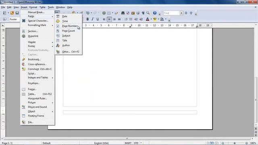Image resolution: width=258 pixels, height=145 pixels.
Task: Open the Find field dropdown arrow
Action: pyautogui.click(x=181, y=13)
